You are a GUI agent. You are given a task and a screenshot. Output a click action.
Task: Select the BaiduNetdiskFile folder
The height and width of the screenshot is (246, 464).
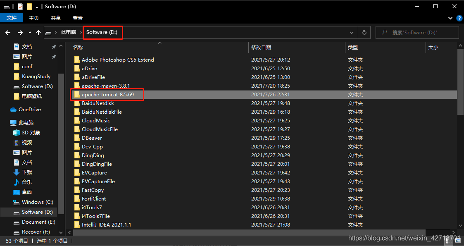pyautogui.click(x=102, y=112)
